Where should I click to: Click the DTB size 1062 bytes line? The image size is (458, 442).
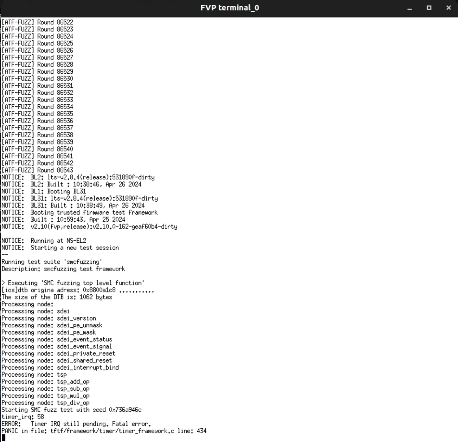point(57,297)
